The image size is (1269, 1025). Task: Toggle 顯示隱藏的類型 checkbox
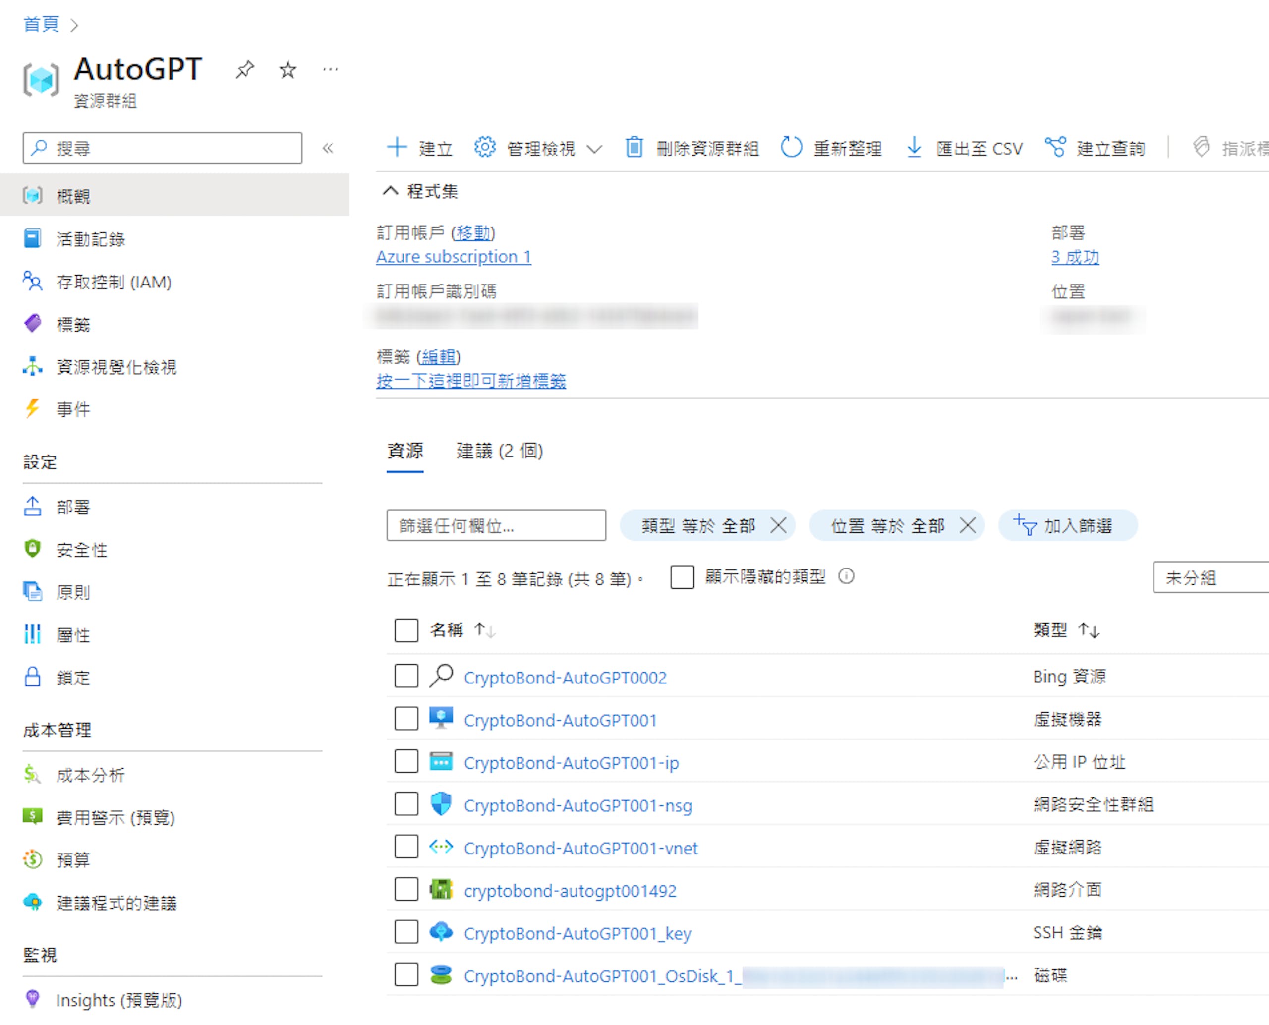coord(682,577)
